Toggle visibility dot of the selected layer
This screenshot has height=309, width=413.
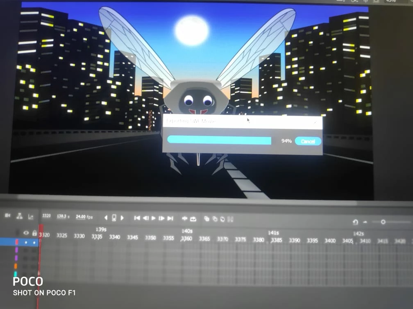26,242
